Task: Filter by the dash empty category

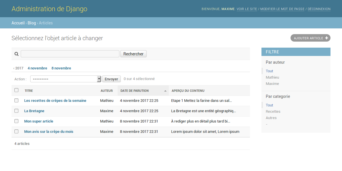Action: [267, 124]
